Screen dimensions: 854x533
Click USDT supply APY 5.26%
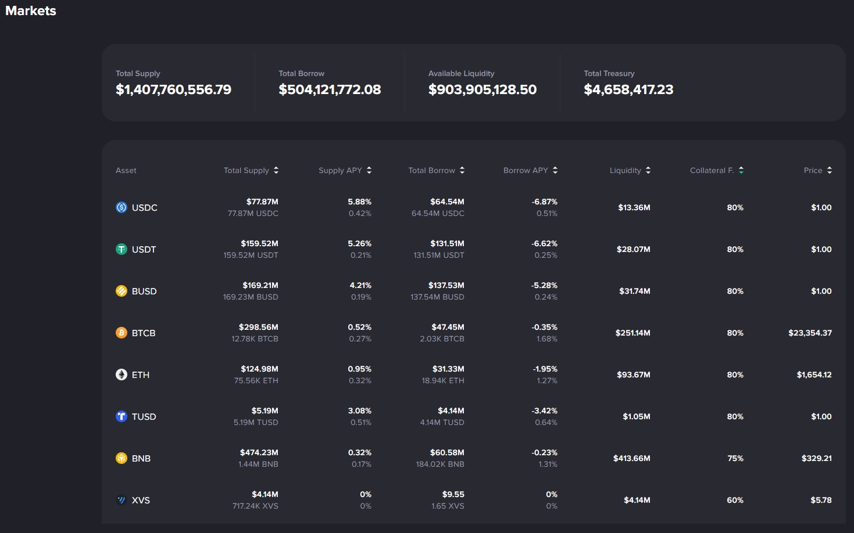tap(360, 243)
